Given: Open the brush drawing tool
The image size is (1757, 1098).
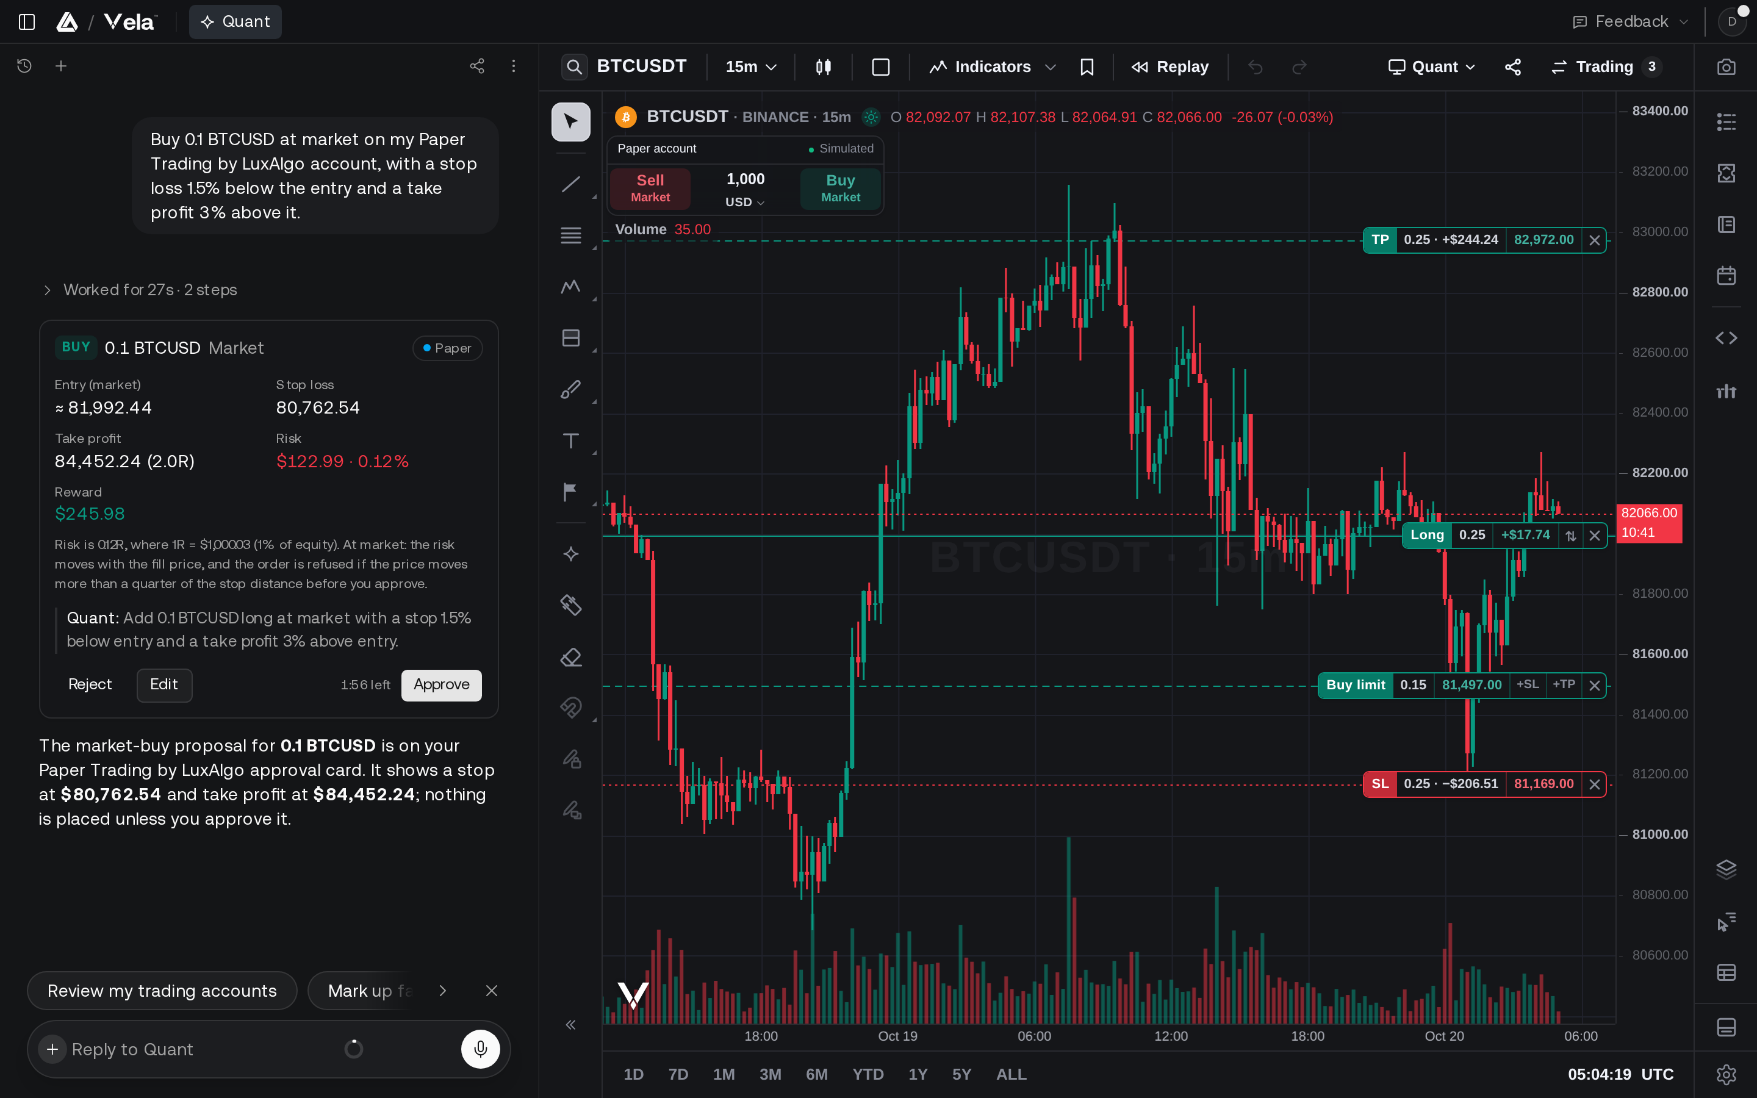Looking at the screenshot, I should click(570, 390).
